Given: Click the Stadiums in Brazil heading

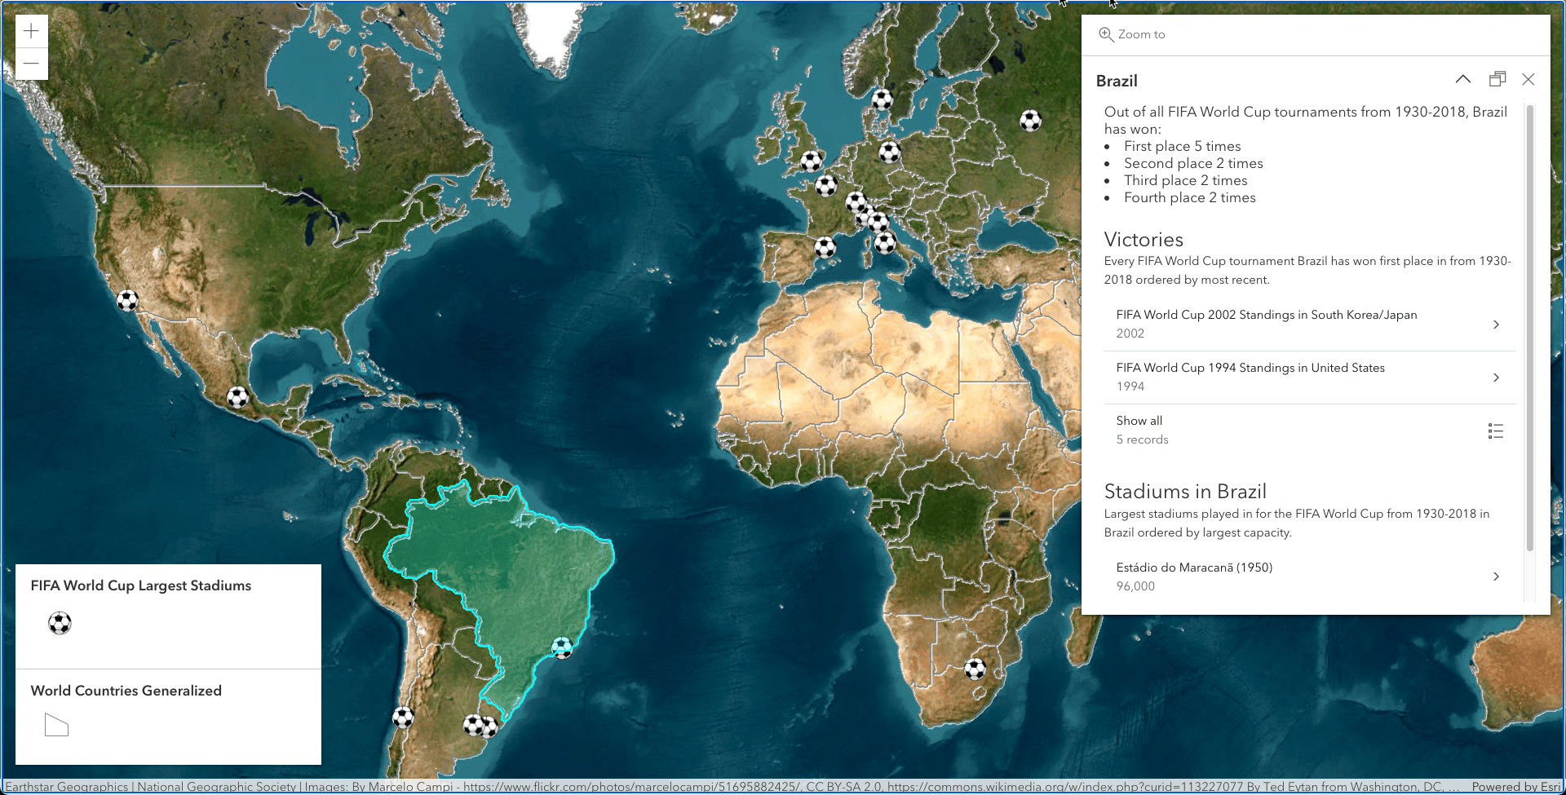Looking at the screenshot, I should (1185, 492).
